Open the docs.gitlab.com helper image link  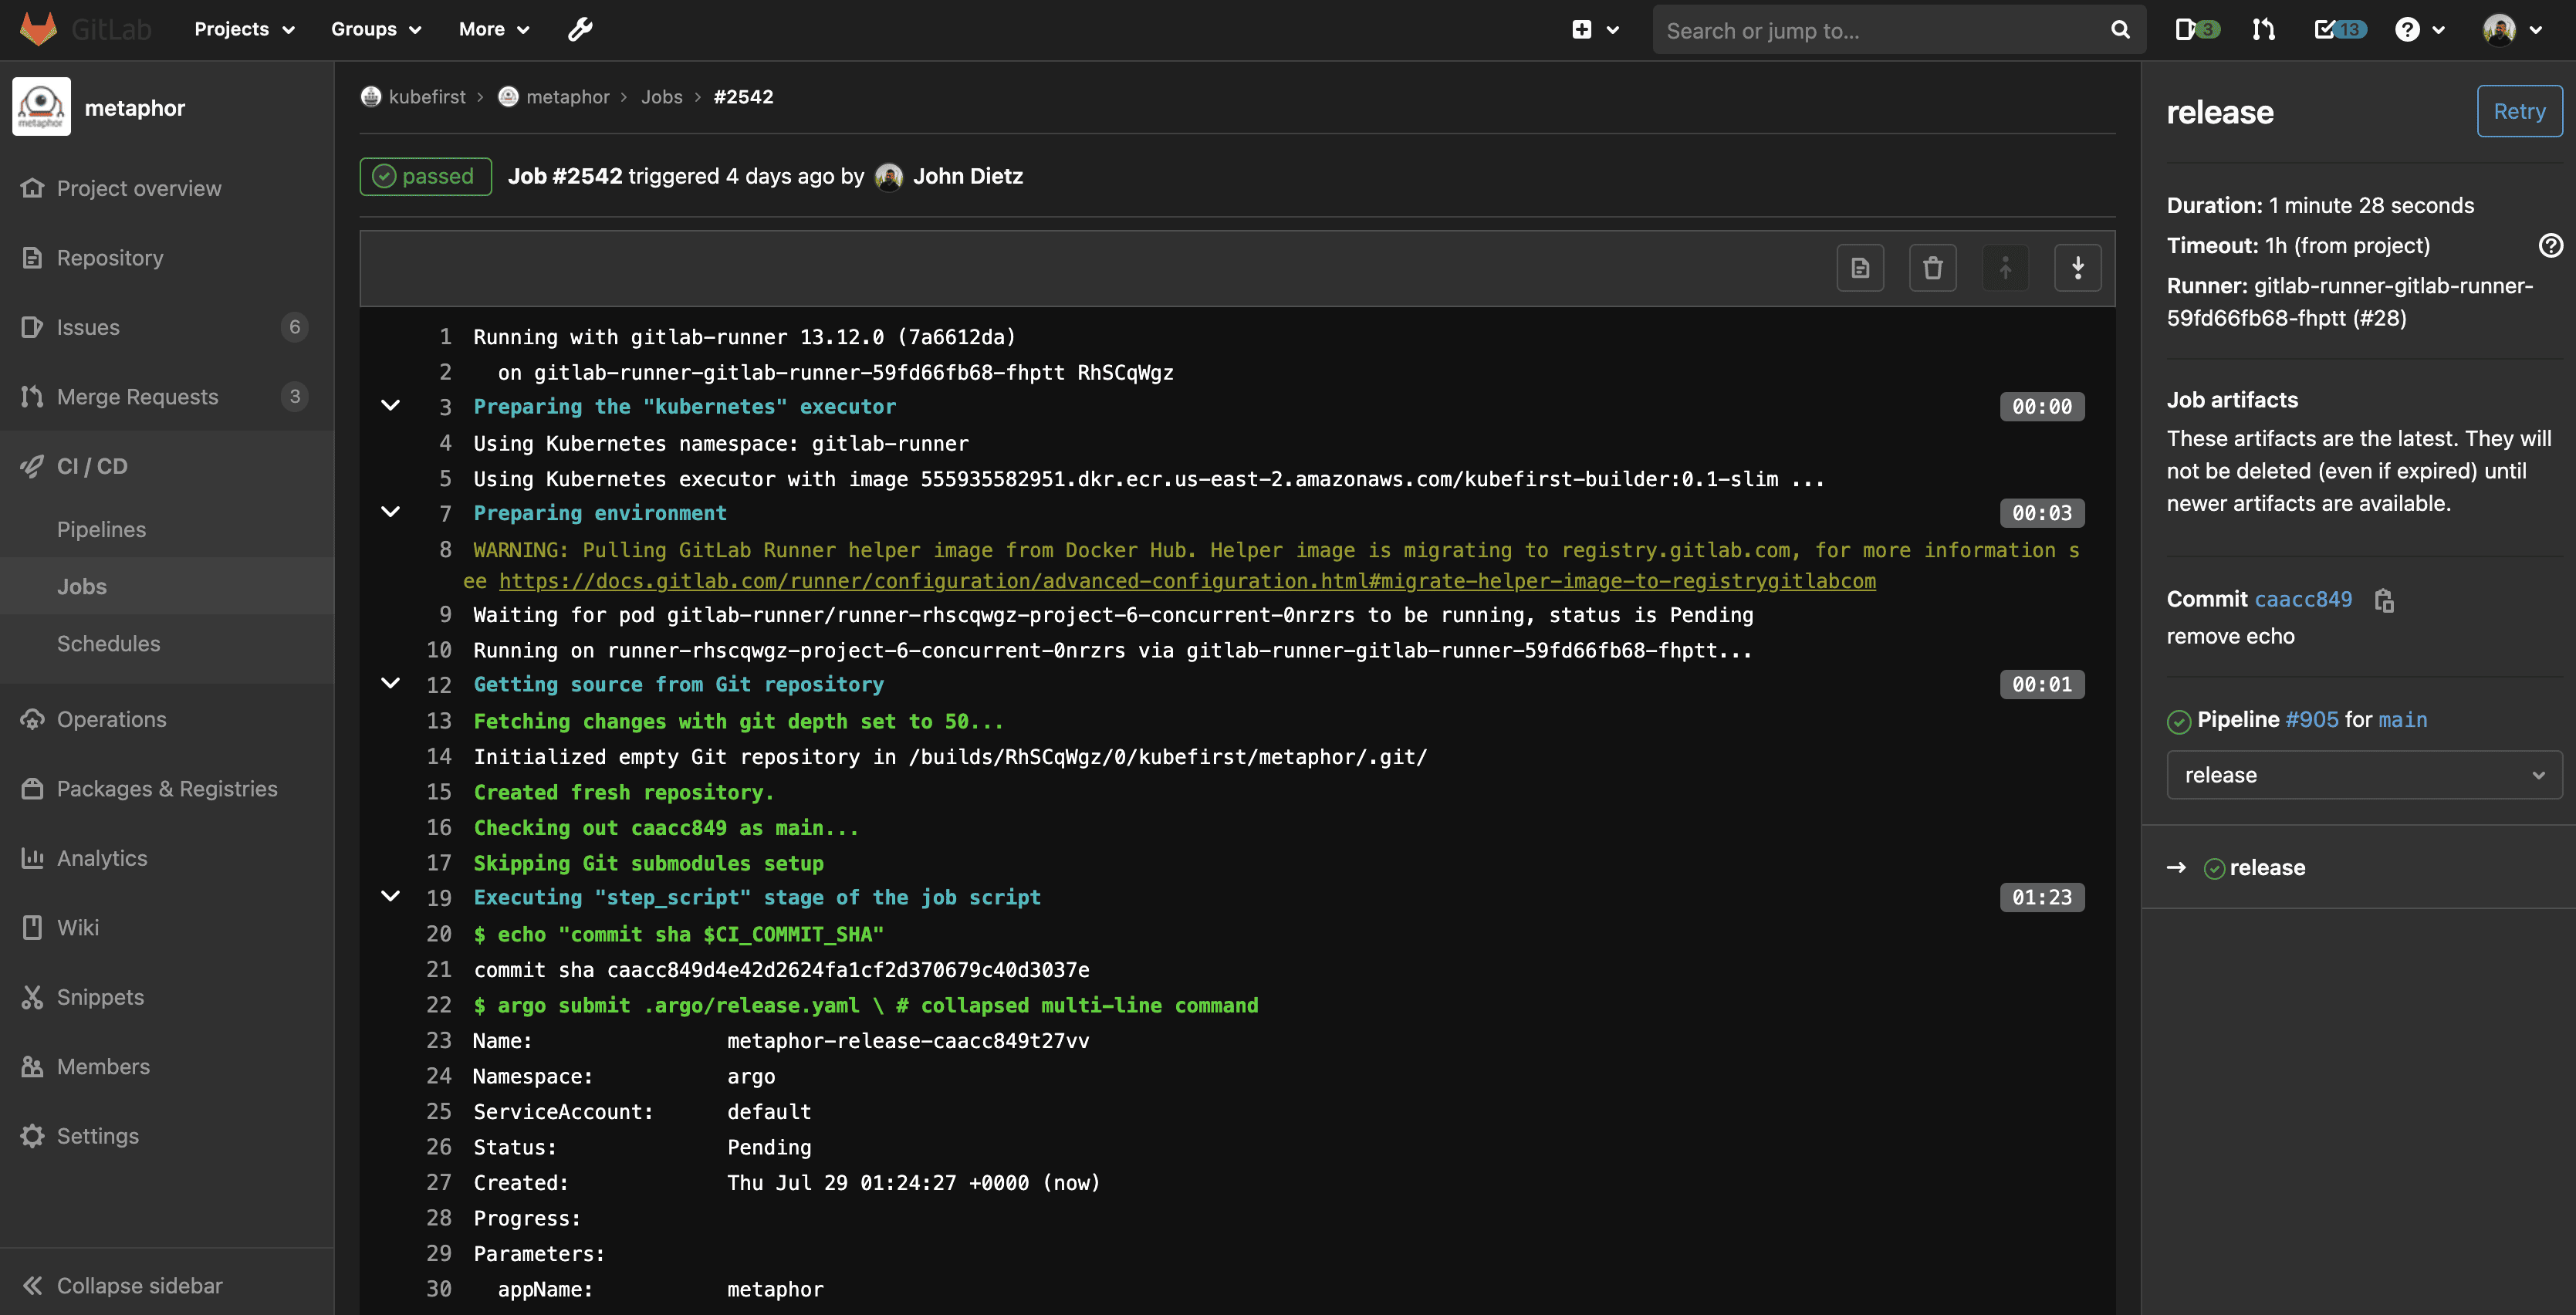(x=1187, y=581)
